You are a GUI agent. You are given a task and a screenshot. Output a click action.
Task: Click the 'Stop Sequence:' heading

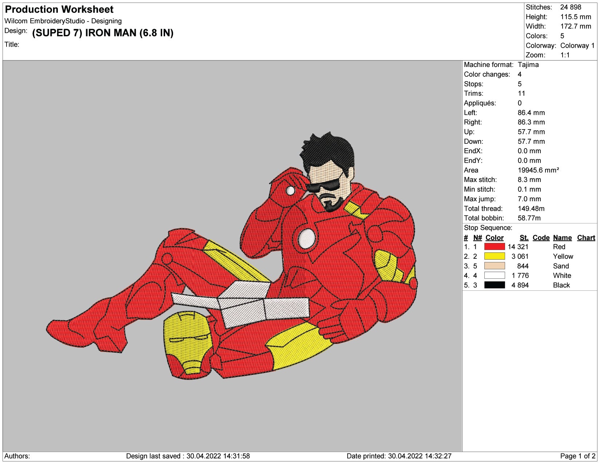pos(488,228)
